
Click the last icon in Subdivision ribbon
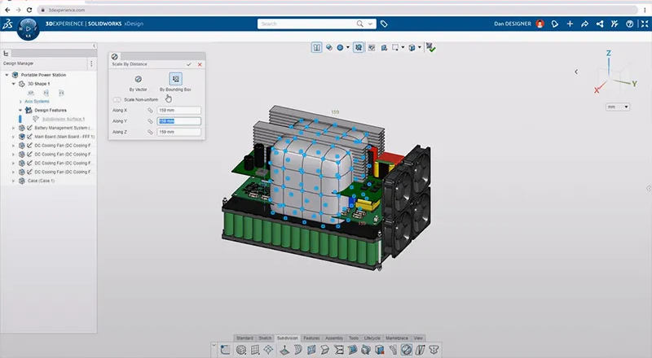(x=434, y=350)
